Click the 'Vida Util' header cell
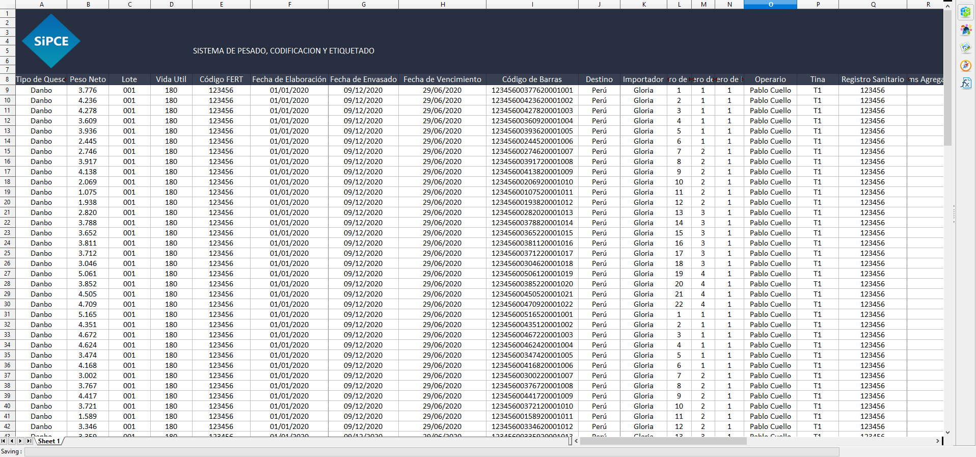 [x=171, y=79]
